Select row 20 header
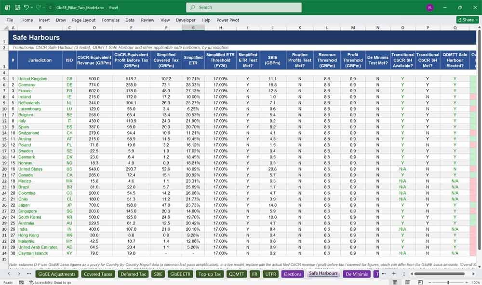Viewport: 482px width, 285px height. click(x=4, y=169)
